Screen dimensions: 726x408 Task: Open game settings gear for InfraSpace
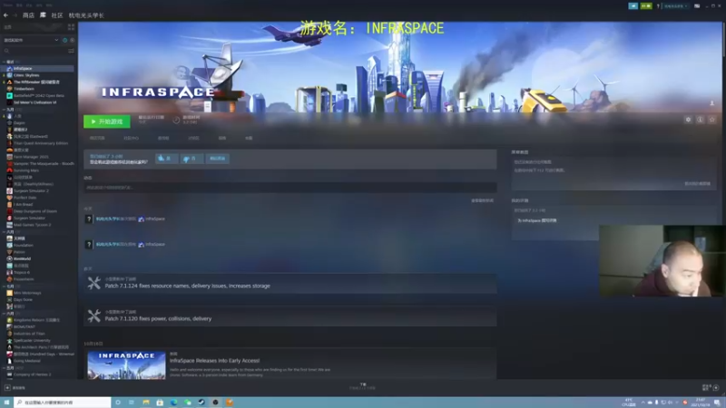[x=688, y=120]
